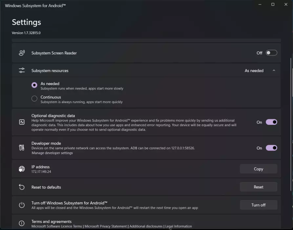293x230 pixels.
Task: Click the Subsystem resources sliders icon
Action: coord(22,70)
